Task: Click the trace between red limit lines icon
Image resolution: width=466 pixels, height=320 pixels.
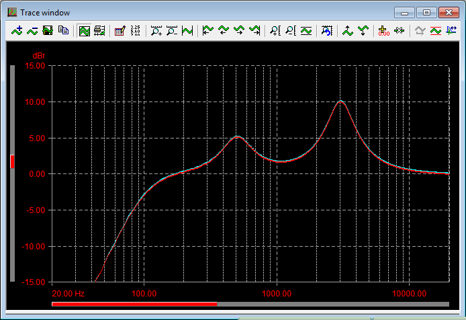Action: point(436,30)
